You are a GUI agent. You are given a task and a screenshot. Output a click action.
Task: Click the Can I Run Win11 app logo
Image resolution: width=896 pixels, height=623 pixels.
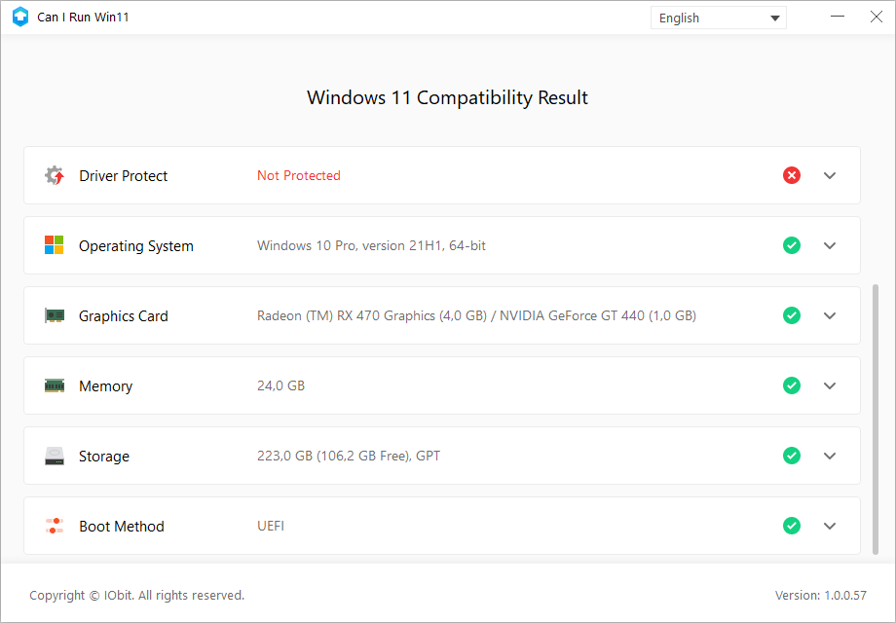20,17
